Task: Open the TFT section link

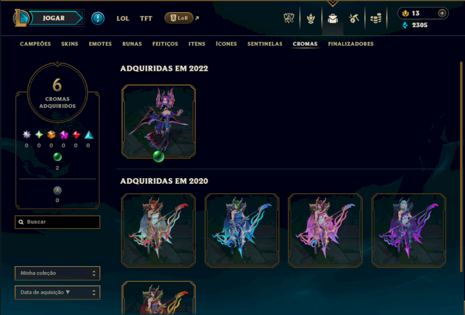Action: (x=146, y=19)
